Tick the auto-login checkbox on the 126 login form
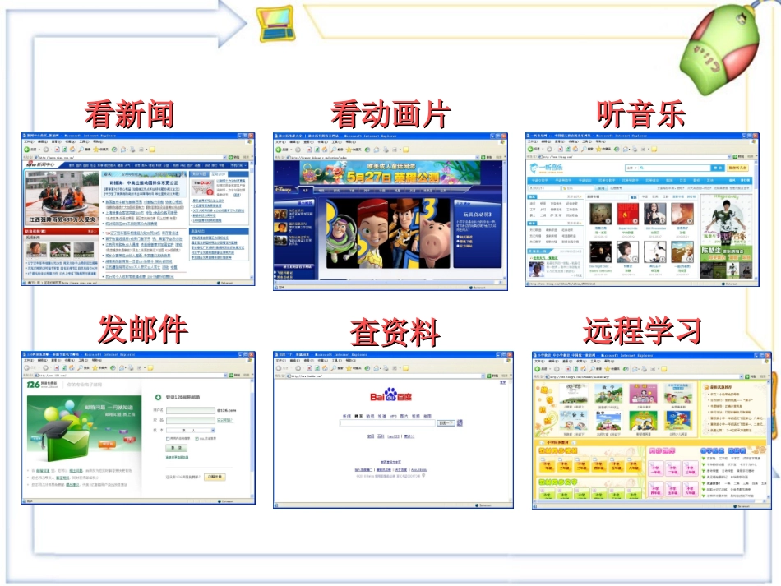 168,439
